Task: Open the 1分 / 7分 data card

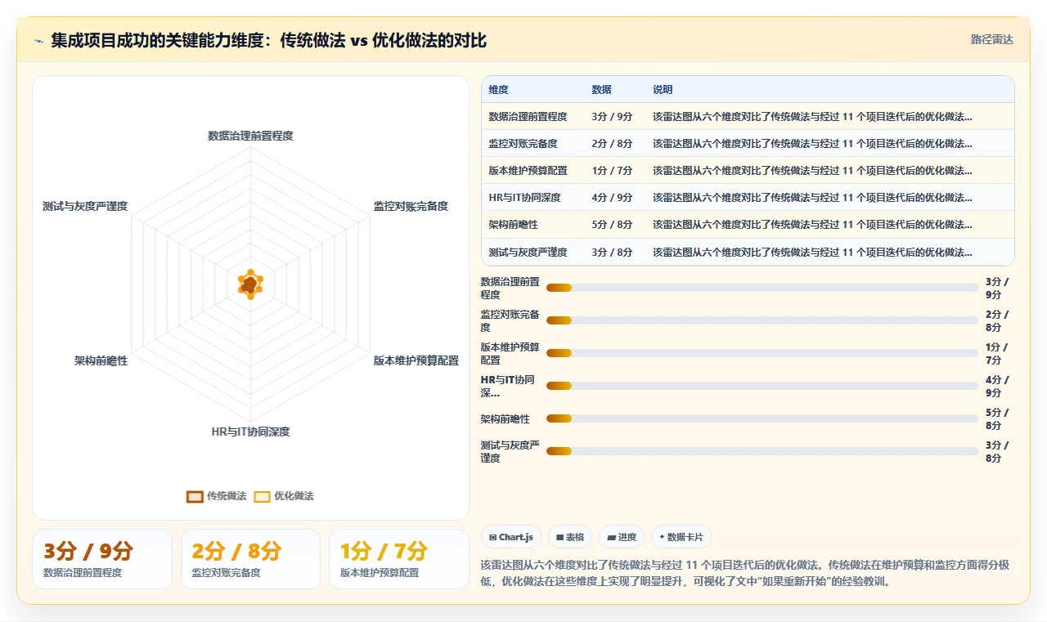Action: 399,559
